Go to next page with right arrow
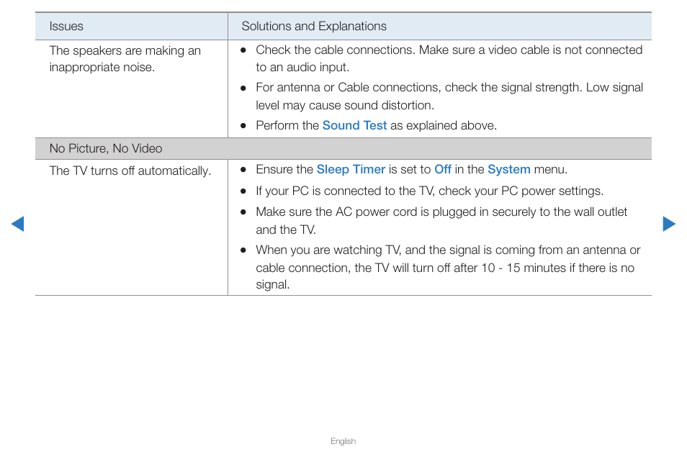 (x=669, y=224)
